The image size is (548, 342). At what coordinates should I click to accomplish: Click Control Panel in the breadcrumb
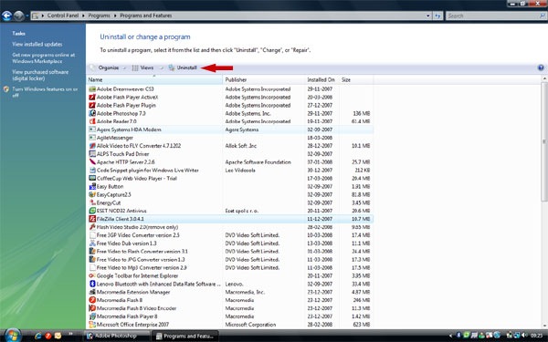62,16
